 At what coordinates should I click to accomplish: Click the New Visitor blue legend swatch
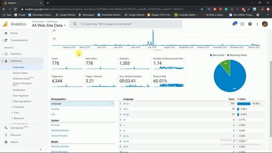click(211, 55)
